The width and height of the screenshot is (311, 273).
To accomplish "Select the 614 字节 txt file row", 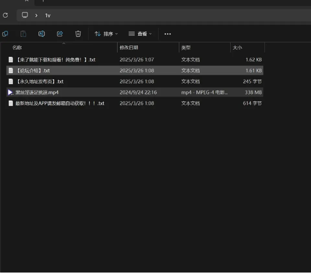I will point(135,103).
